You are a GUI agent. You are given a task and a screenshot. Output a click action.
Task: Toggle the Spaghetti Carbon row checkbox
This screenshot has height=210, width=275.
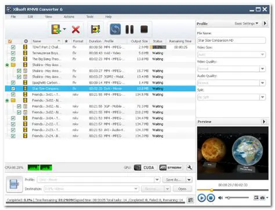[x=13, y=83]
